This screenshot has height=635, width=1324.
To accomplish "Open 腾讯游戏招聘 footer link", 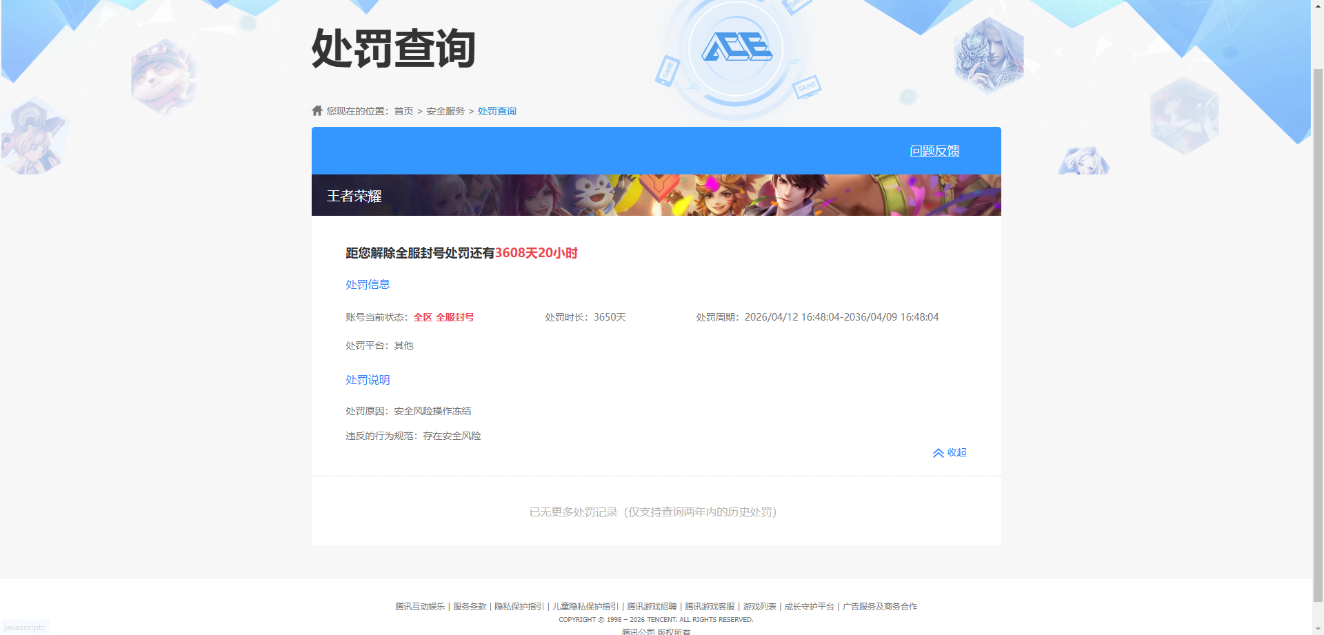I will pyautogui.click(x=652, y=607).
